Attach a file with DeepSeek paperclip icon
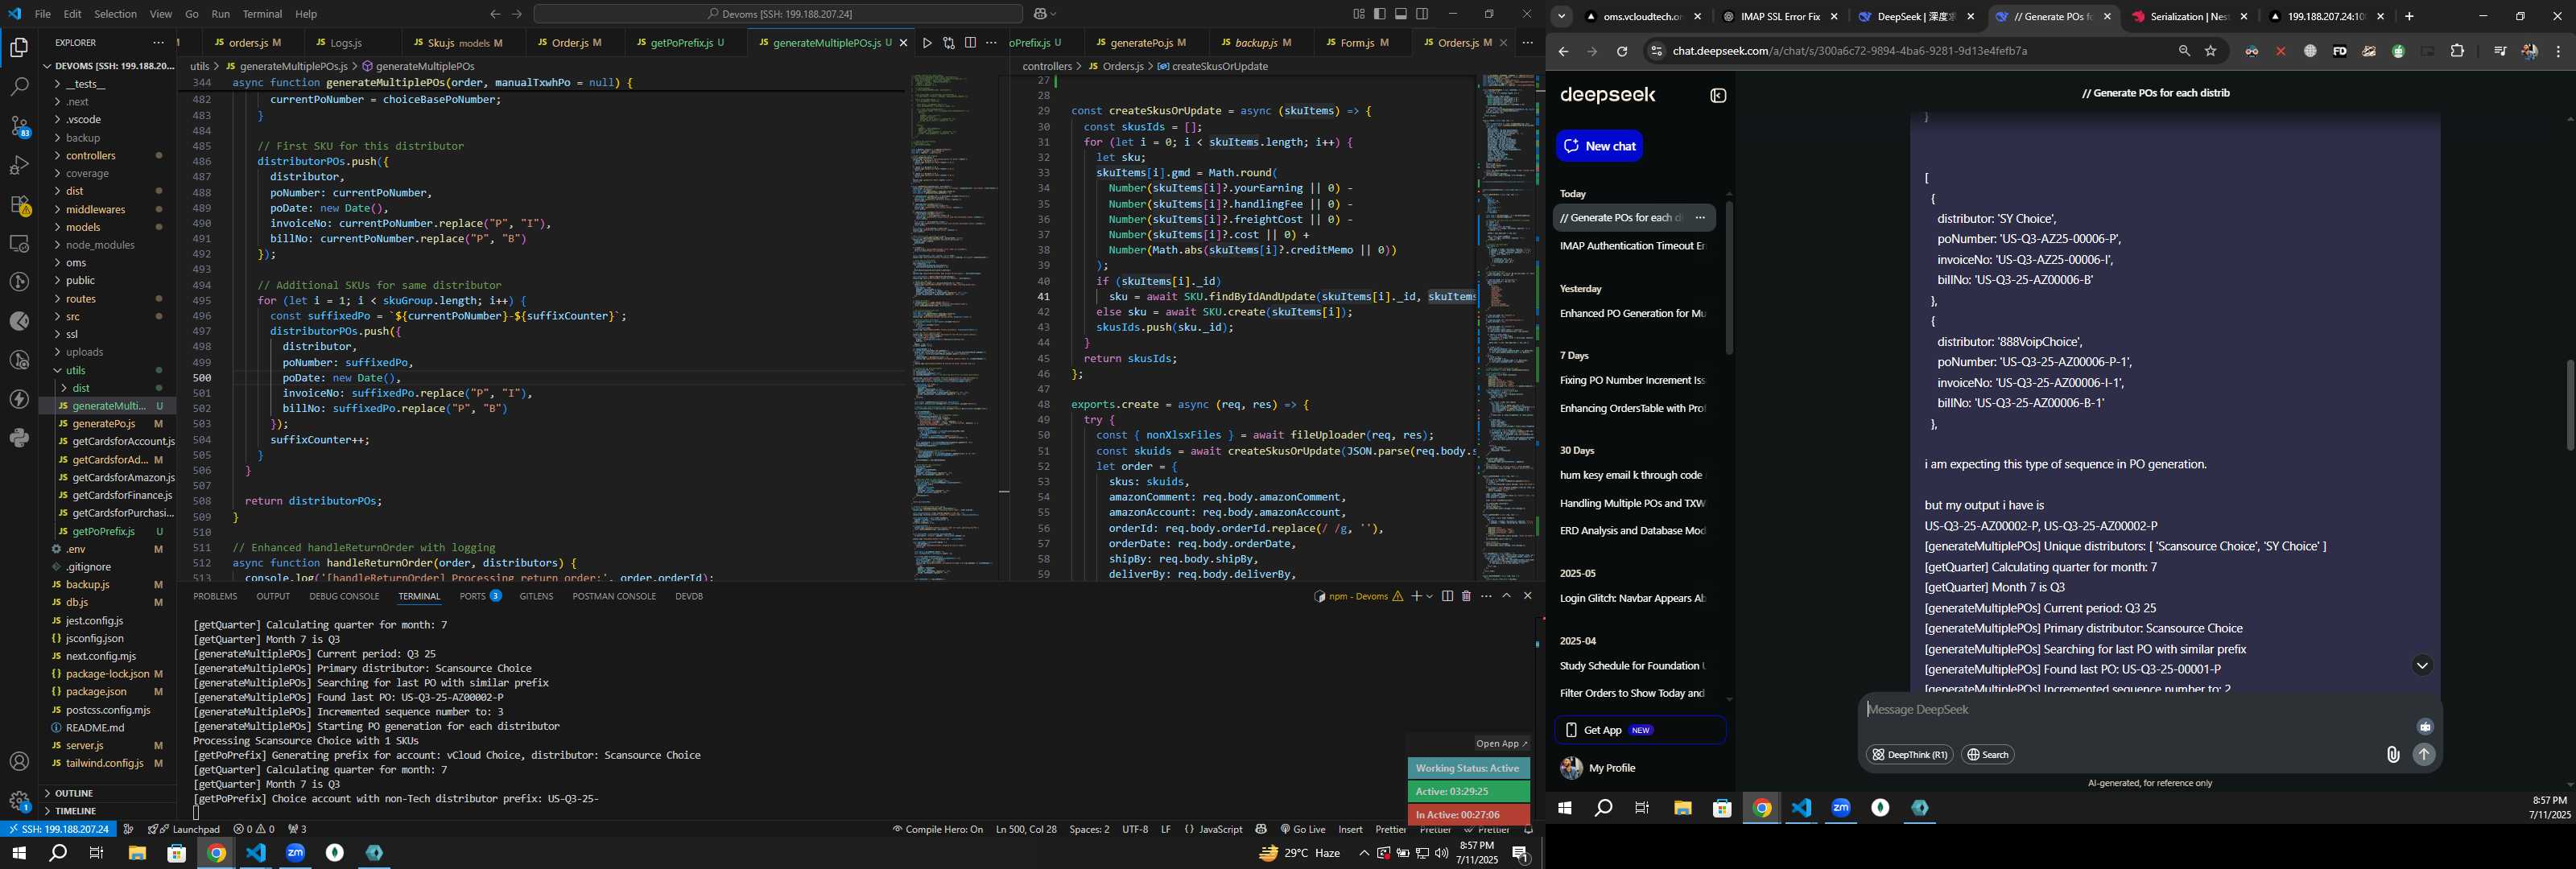This screenshot has width=2576, height=869. coord(2392,755)
